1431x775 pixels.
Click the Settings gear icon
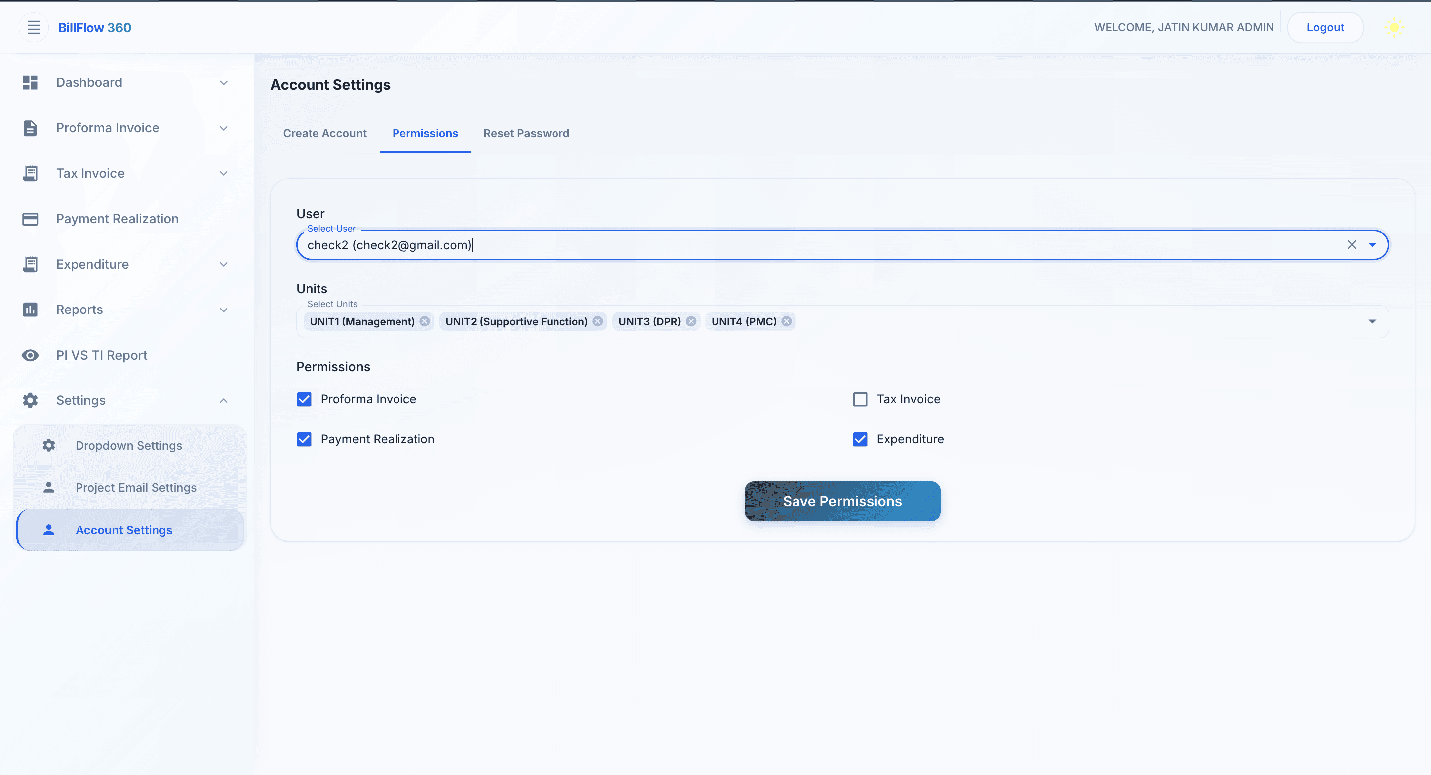(x=30, y=400)
